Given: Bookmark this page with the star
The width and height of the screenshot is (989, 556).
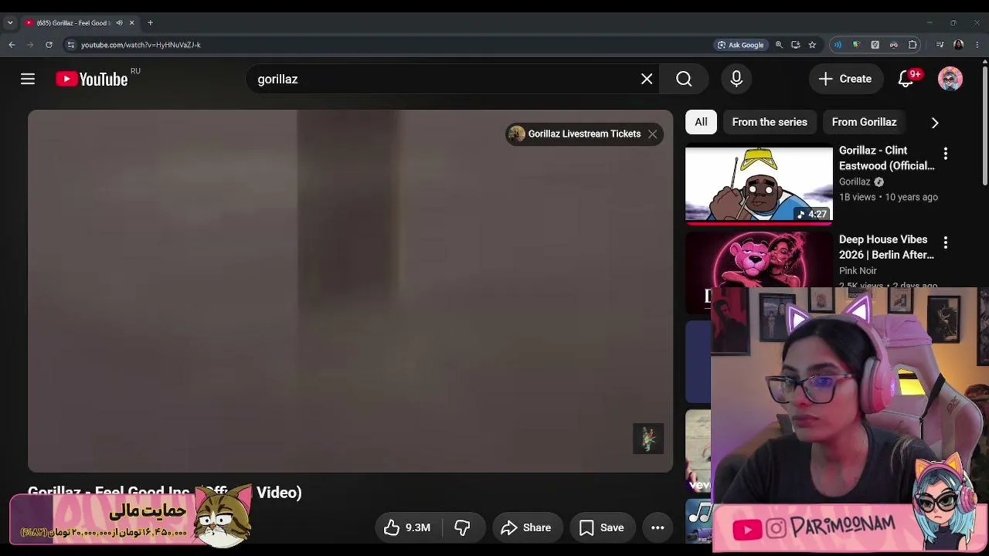Looking at the screenshot, I should tap(812, 45).
